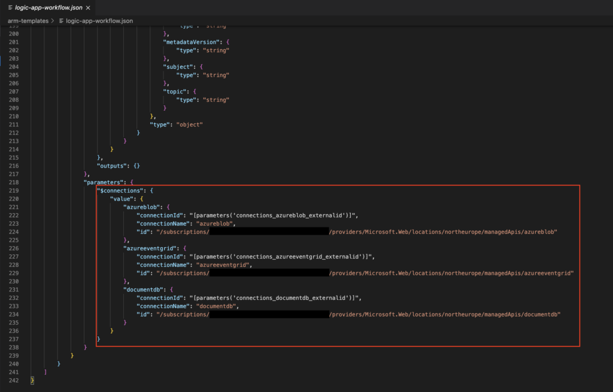Click the "outputs" key
613x392 pixels.
pos(112,166)
